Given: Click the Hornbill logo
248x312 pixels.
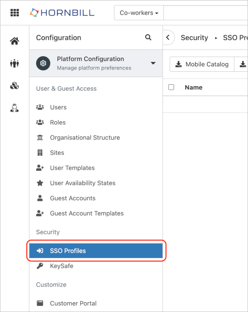Looking at the screenshot, I should [x=62, y=13].
